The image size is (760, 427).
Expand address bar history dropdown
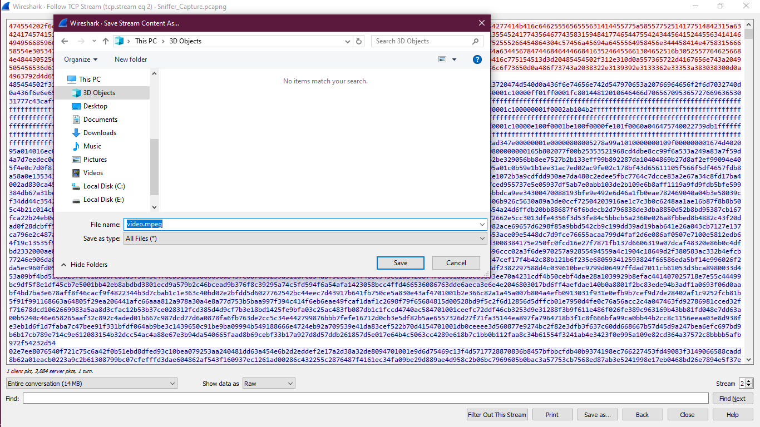pyautogui.click(x=348, y=41)
